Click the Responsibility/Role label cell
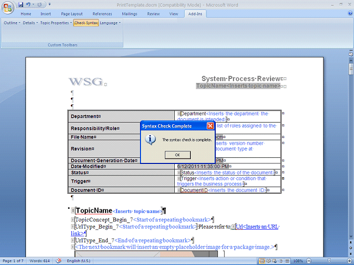 [104, 128]
